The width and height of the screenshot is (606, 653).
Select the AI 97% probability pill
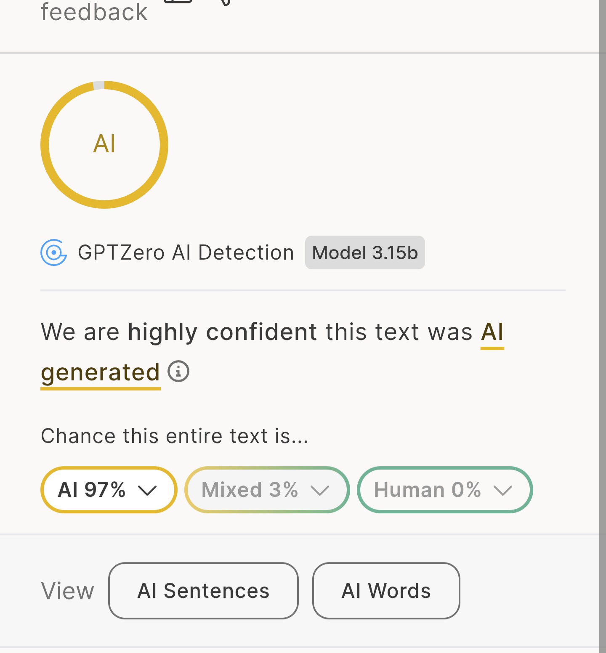tap(109, 490)
